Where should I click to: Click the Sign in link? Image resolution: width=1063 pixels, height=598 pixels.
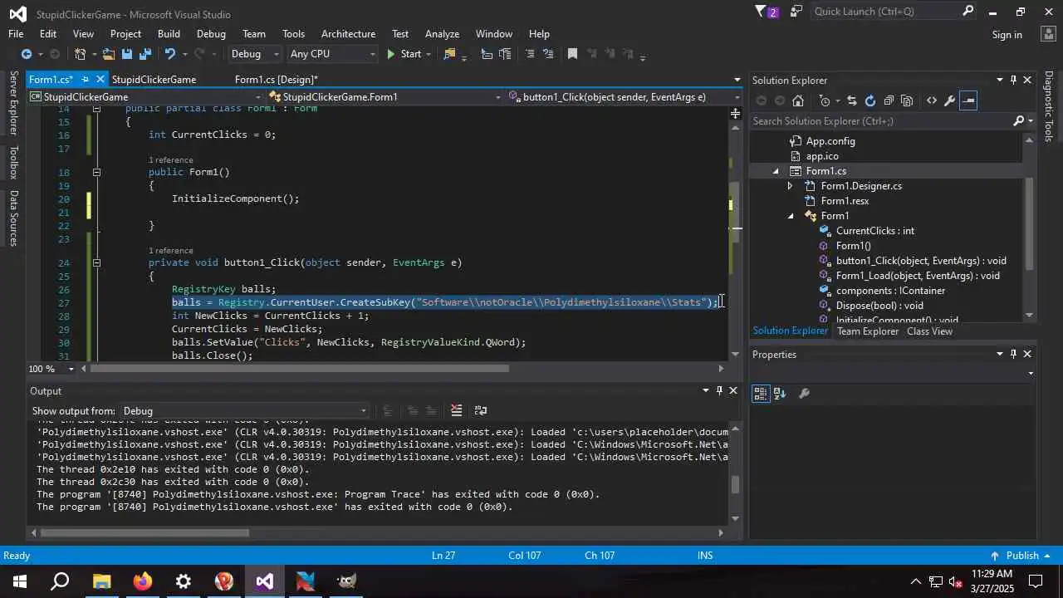tap(1007, 35)
